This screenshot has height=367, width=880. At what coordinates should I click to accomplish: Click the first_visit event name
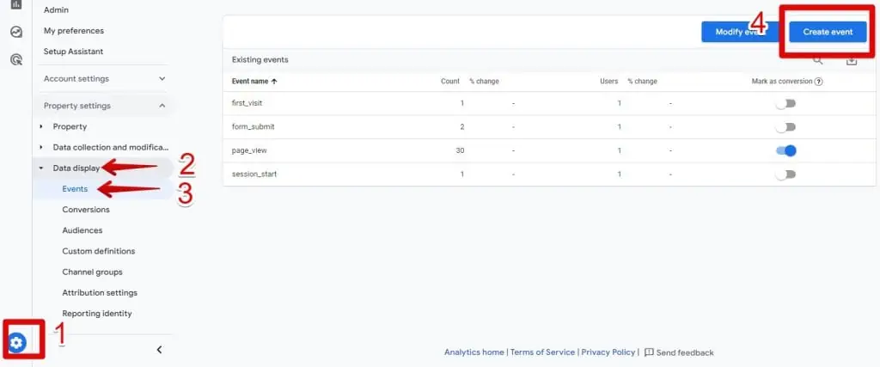[247, 103]
